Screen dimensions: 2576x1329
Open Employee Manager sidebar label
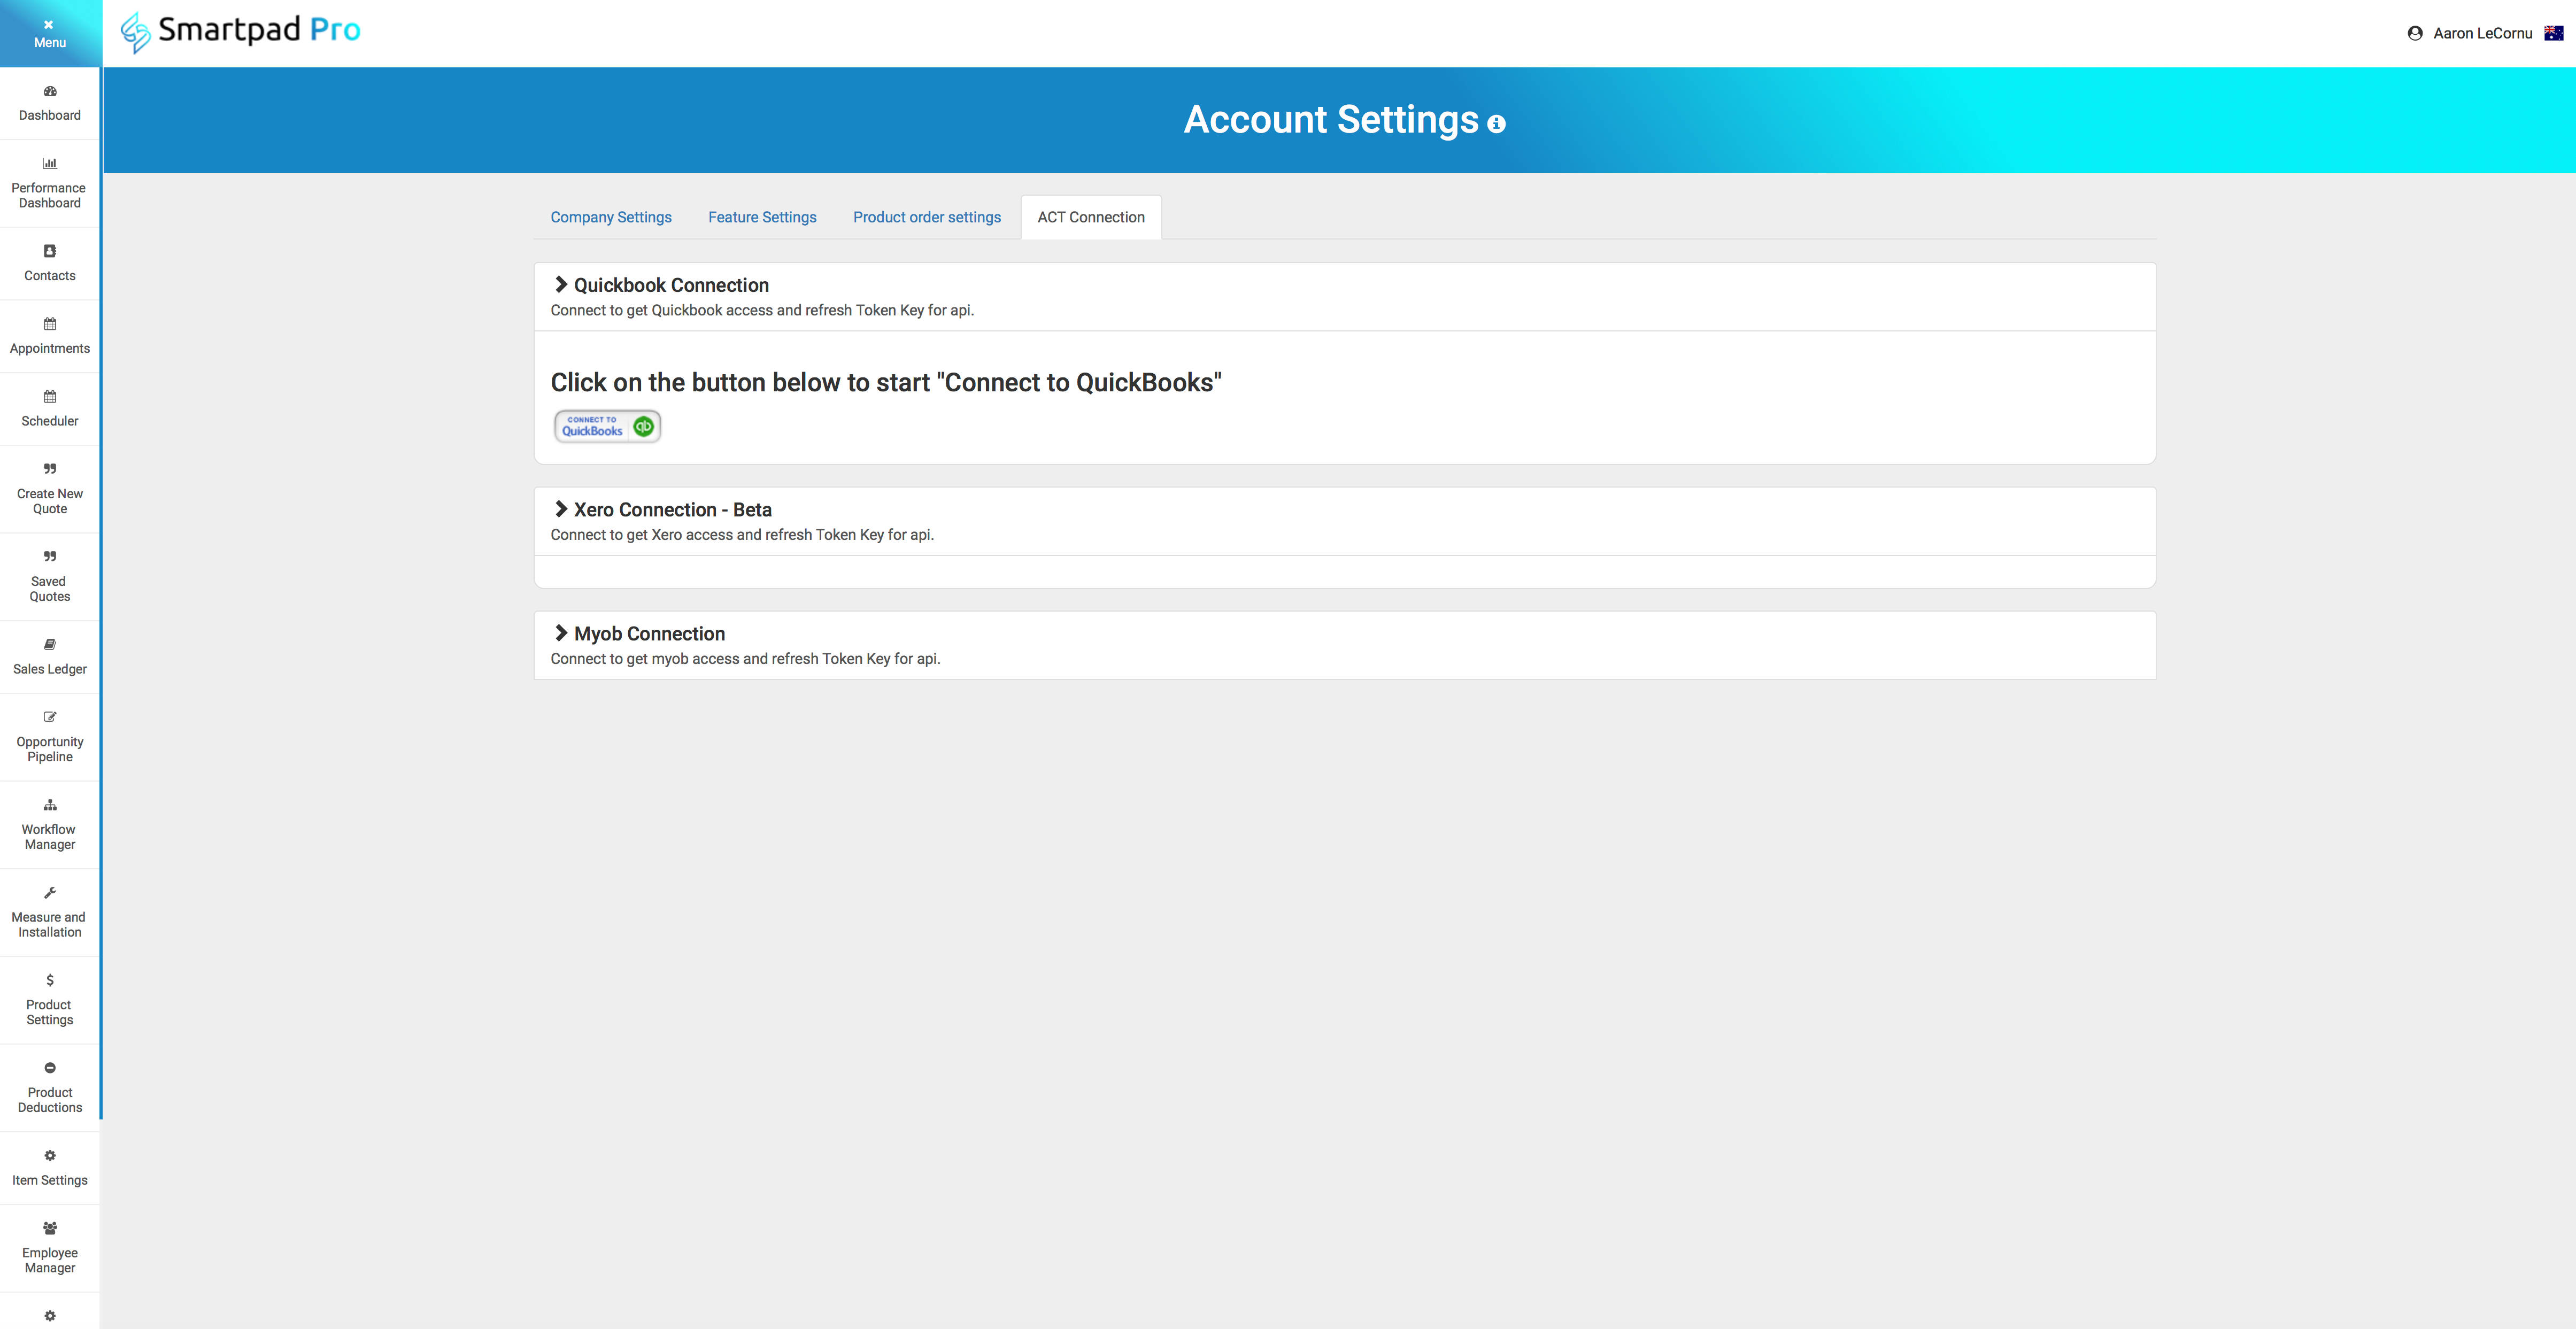[50, 1260]
